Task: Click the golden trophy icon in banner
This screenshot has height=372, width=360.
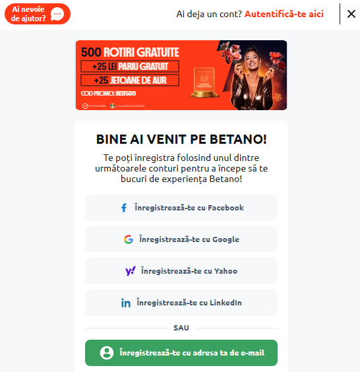Action: 204,82
